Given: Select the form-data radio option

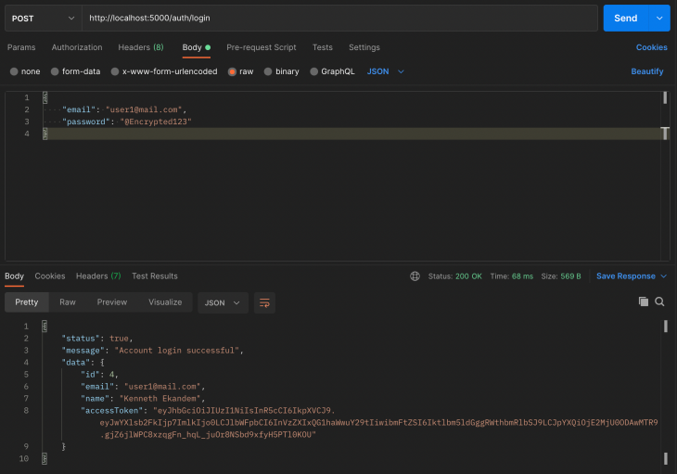Looking at the screenshot, I should [55, 71].
